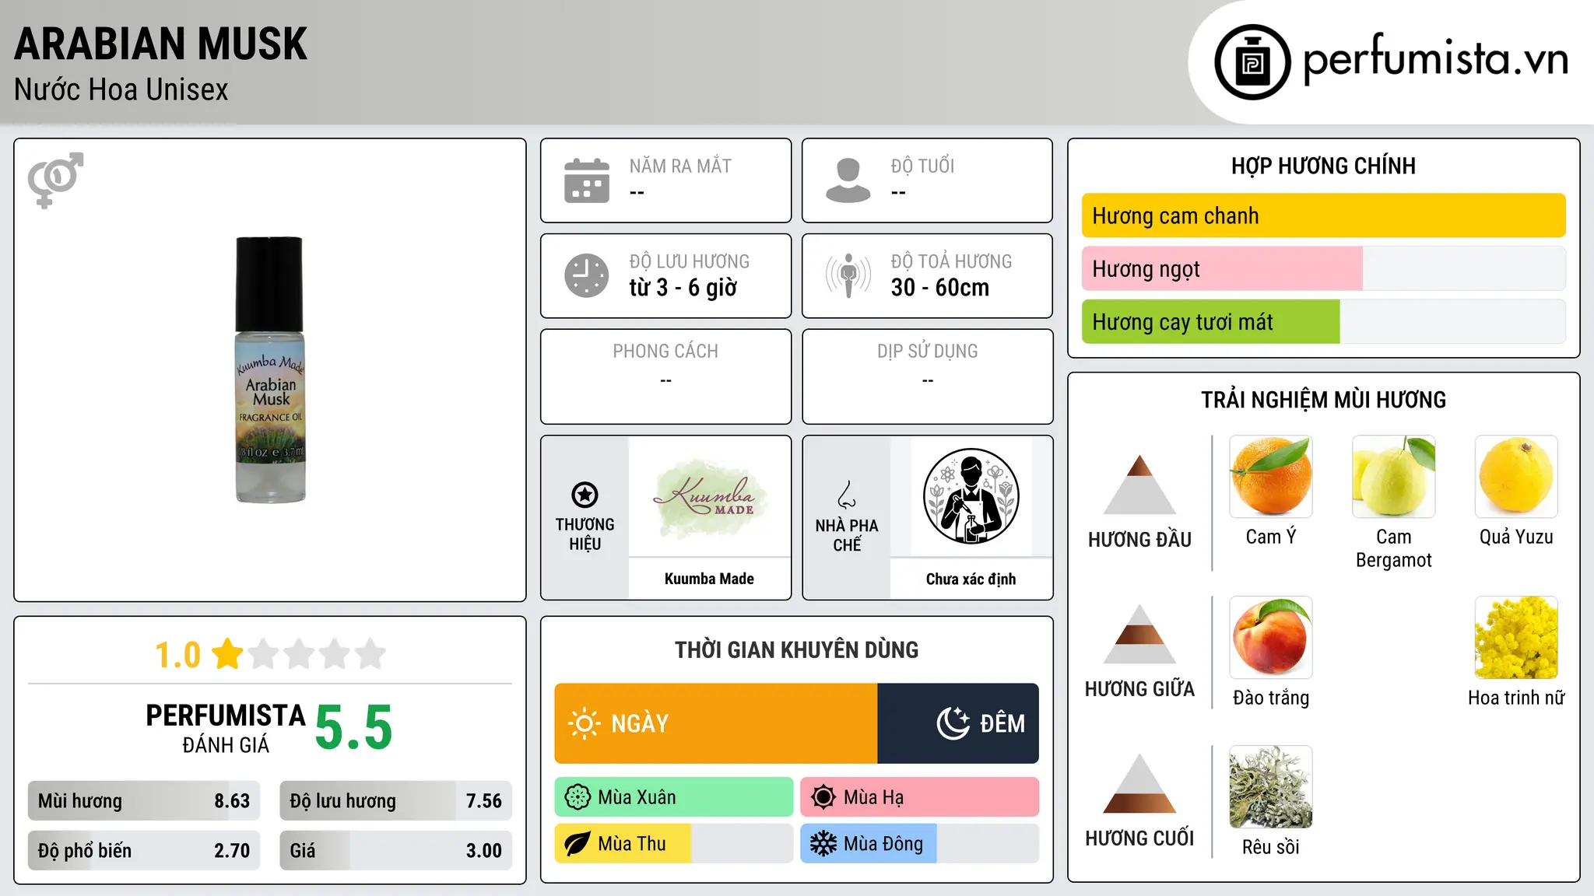Viewport: 1594px width, 896px height.
Task: Click the Giá score bar 3.00
Action: 395,850
